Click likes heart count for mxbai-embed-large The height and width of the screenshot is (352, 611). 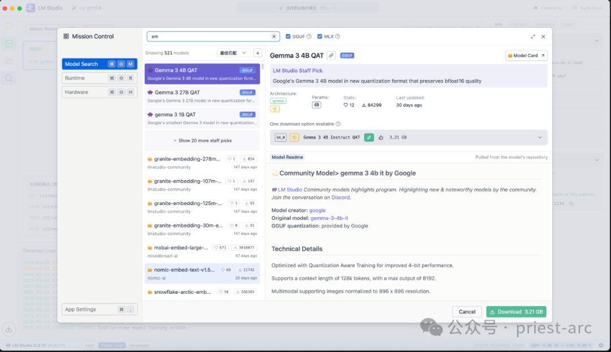220,248
